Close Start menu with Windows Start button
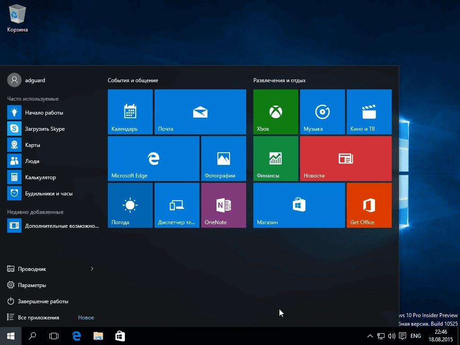 11,336
